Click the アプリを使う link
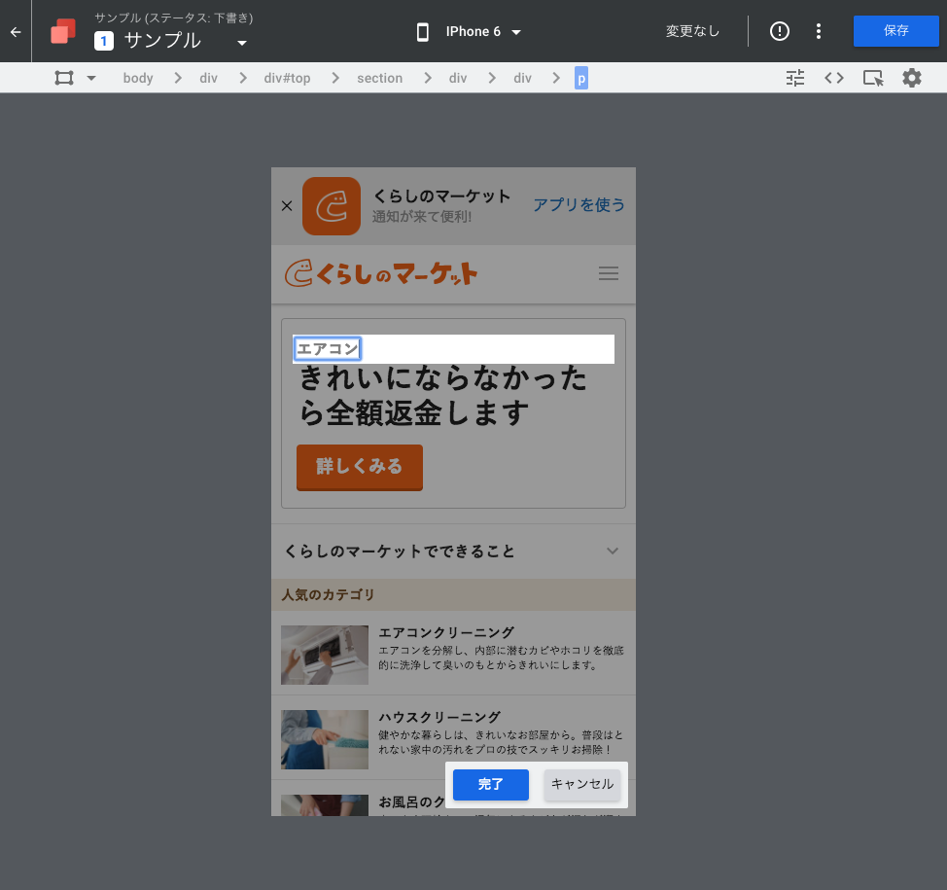Screen dimensions: 947x890 [579, 205]
